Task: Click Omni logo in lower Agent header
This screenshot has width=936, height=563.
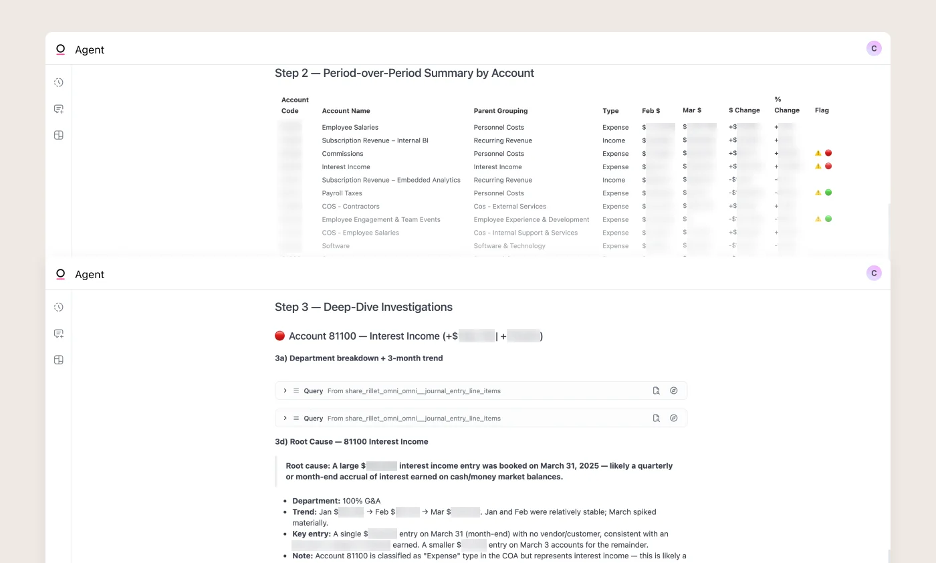Action: coord(61,274)
